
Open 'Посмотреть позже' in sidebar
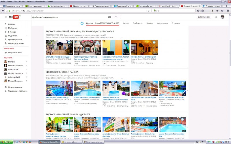click(x=16, y=43)
